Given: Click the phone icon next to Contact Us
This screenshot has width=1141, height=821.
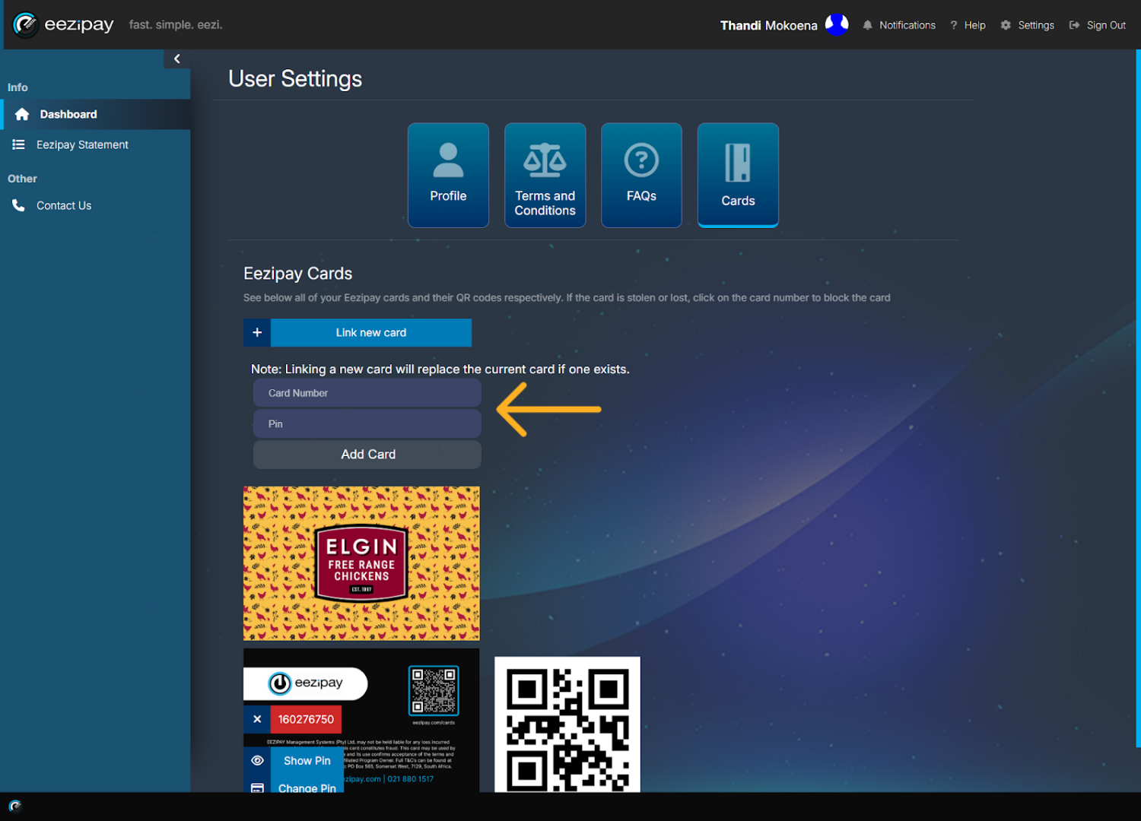Looking at the screenshot, I should [x=18, y=205].
